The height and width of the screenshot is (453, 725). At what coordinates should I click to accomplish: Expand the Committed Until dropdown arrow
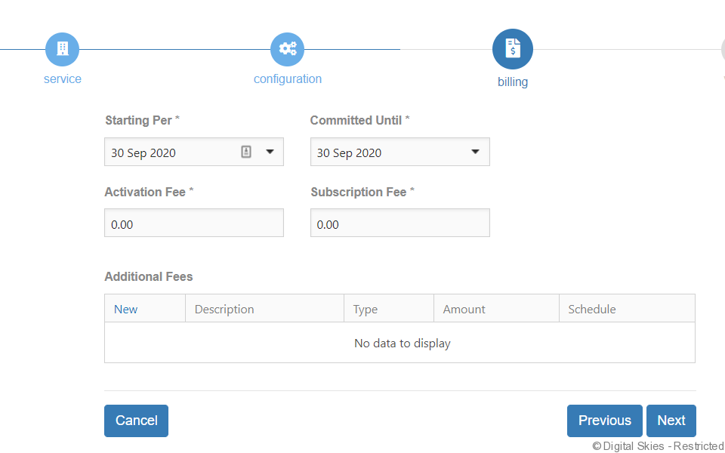point(475,152)
